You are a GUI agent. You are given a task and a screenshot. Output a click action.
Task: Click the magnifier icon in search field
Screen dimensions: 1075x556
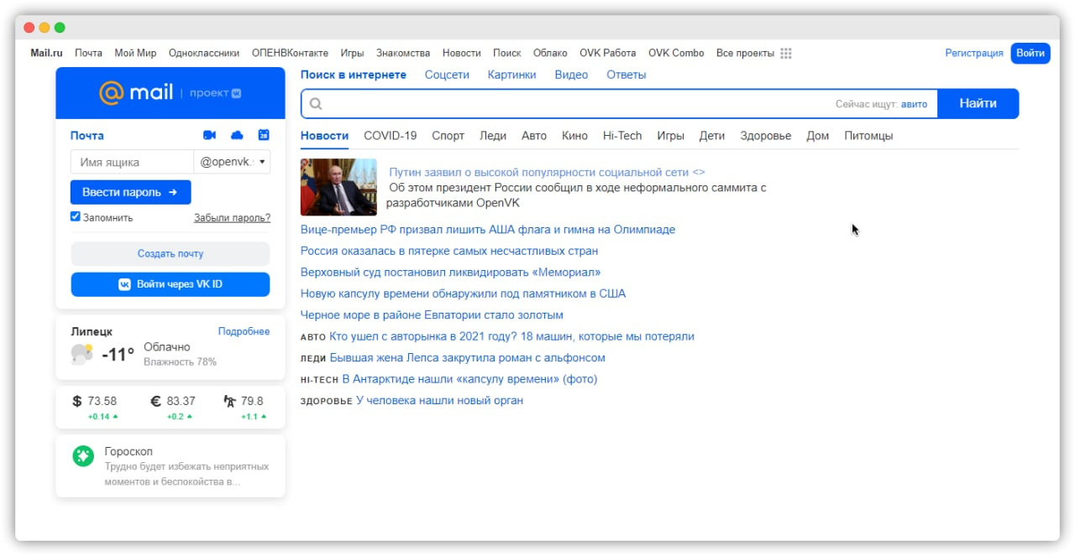click(316, 104)
